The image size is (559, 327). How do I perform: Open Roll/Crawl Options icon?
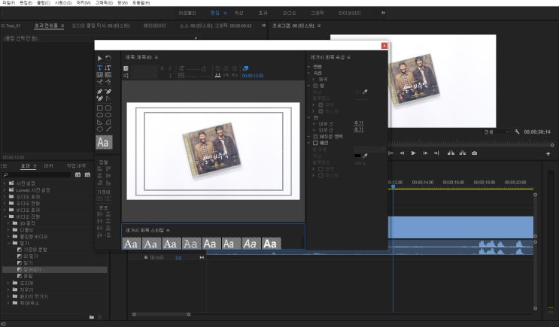126,75
